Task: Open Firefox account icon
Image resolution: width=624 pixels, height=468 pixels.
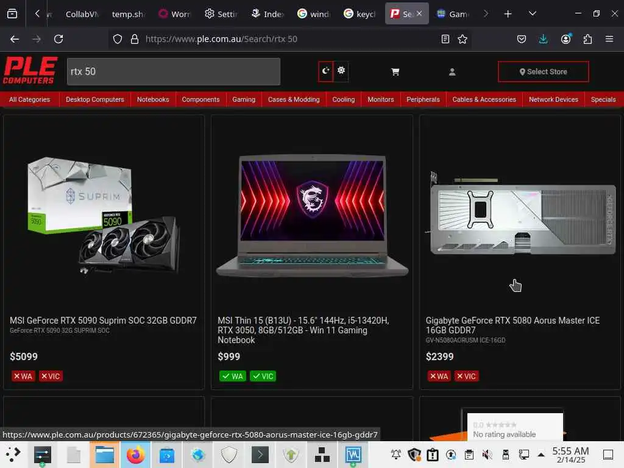Action: click(565, 39)
